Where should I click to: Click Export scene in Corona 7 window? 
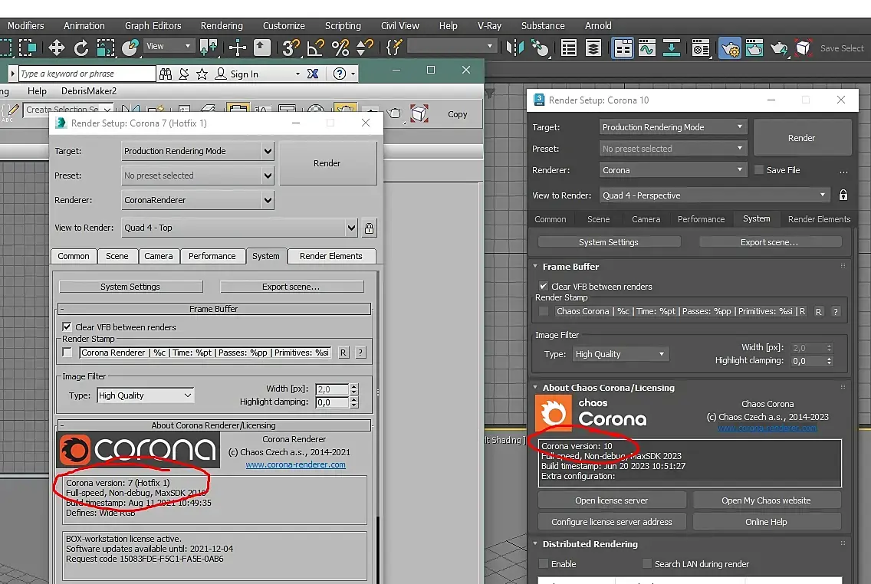(291, 287)
